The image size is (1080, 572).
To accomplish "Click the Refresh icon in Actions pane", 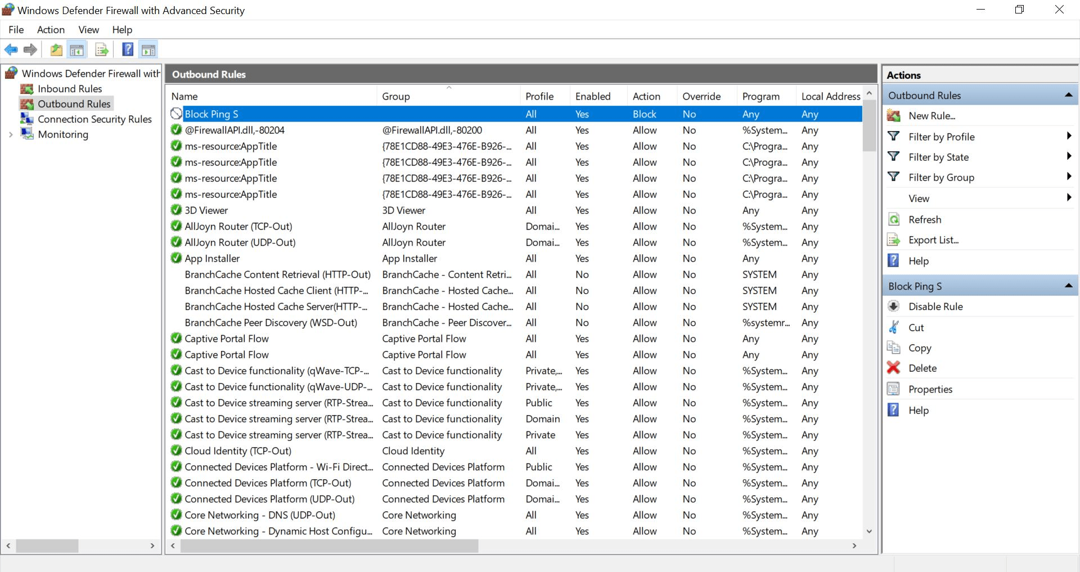I will pyautogui.click(x=893, y=219).
